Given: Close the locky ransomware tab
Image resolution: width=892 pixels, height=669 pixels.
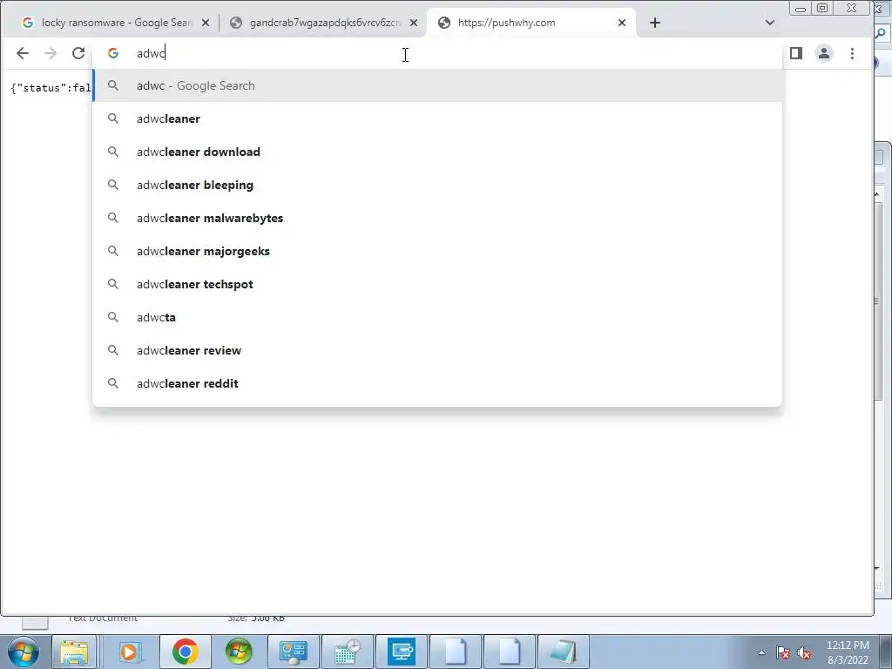Looking at the screenshot, I should (206, 23).
